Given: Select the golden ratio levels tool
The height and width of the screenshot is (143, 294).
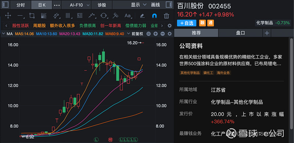Looking at the screenshot, I should (x=80, y=15).
